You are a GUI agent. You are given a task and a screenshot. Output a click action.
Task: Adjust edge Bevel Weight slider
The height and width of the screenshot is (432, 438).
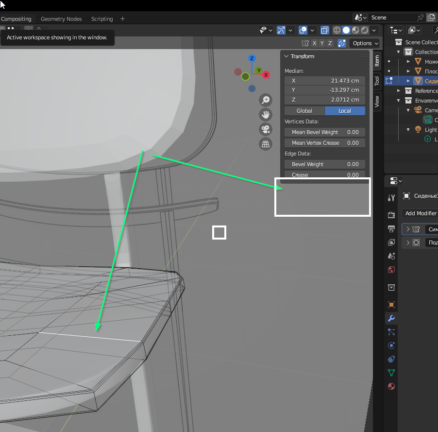(x=324, y=164)
